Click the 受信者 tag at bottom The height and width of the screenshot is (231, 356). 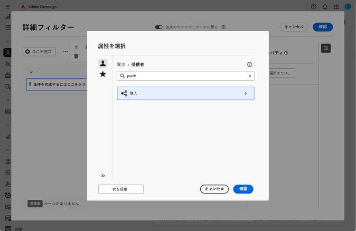pyautogui.click(x=35, y=203)
